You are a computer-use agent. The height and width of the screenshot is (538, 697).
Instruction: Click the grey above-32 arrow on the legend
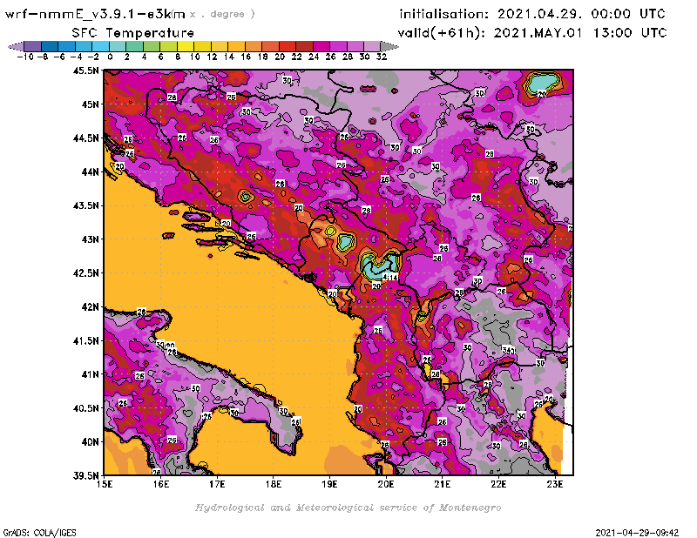coord(389,46)
